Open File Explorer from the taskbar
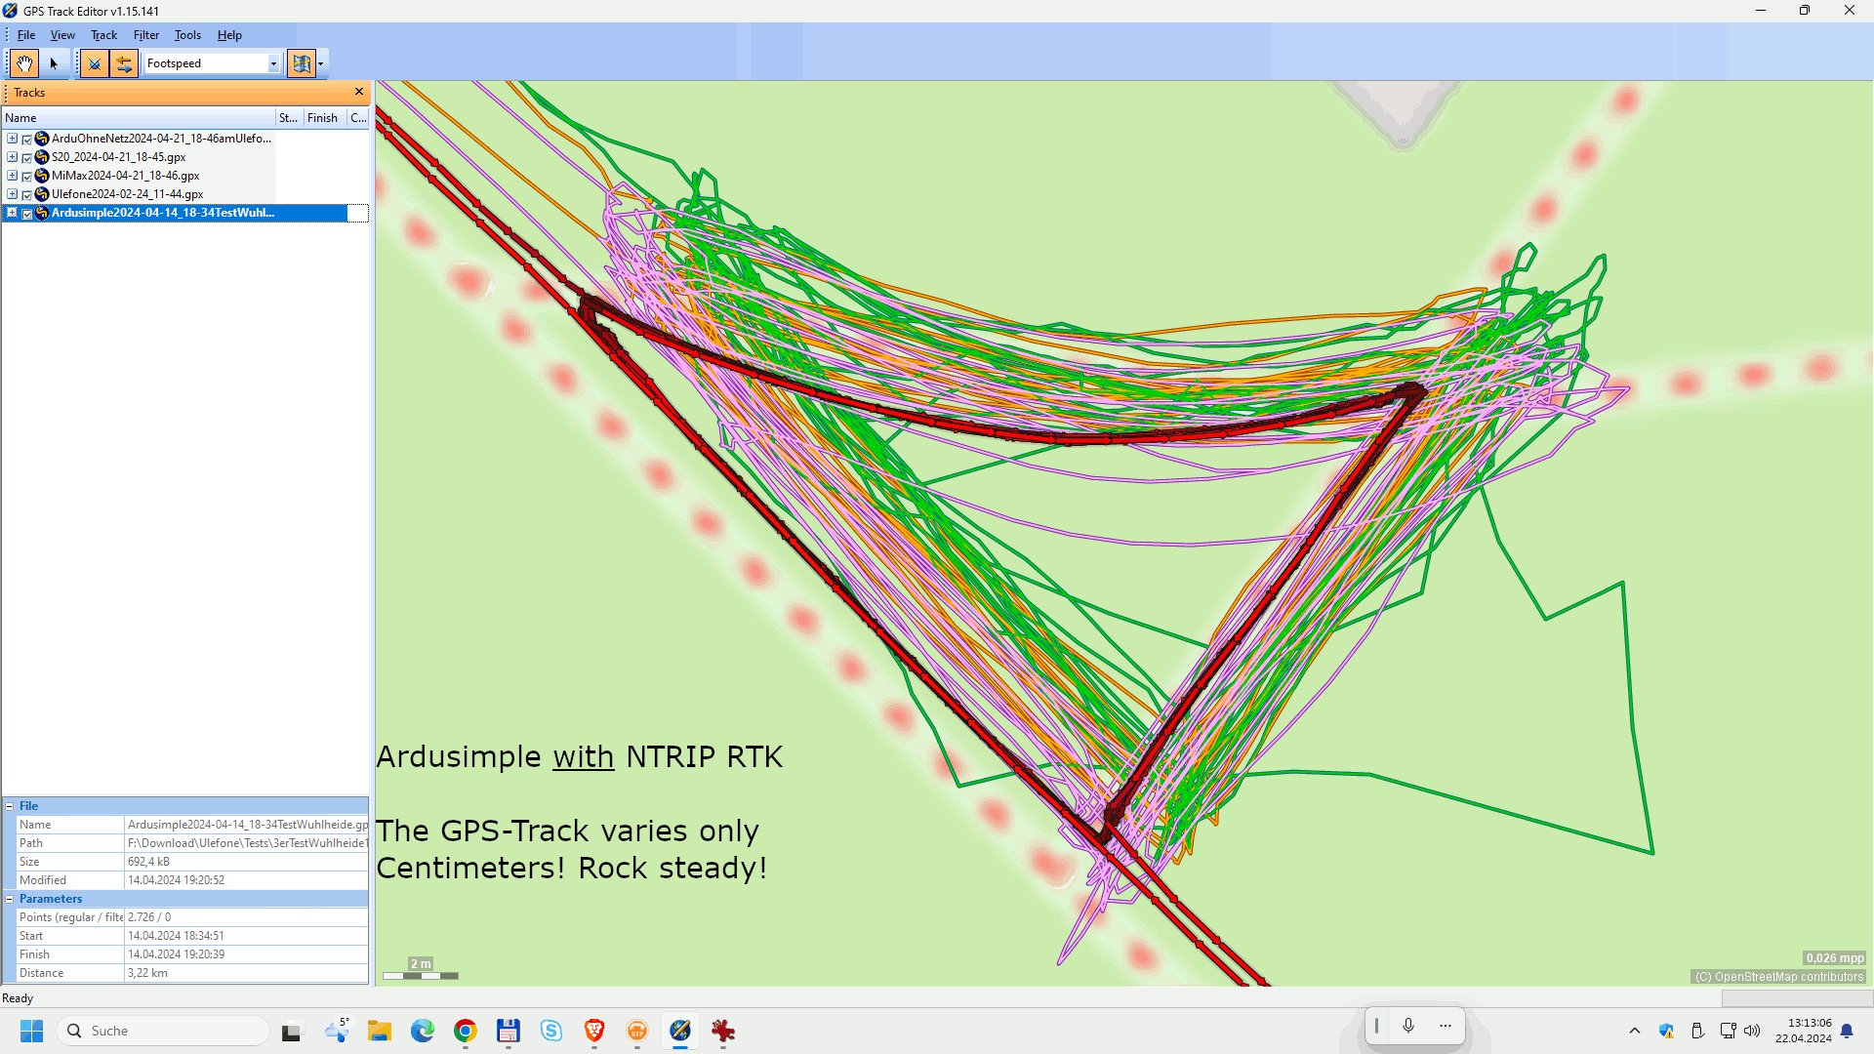 click(x=380, y=1031)
